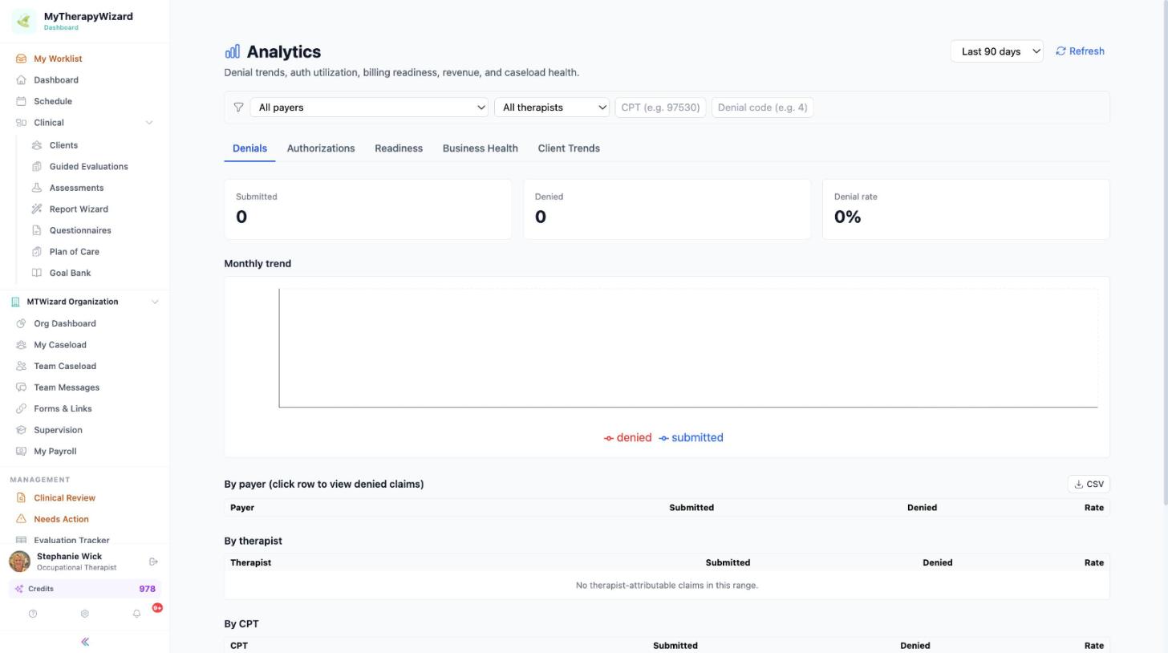Open Stephanie Wick profile avatar
The image size is (1168, 653).
(20, 562)
